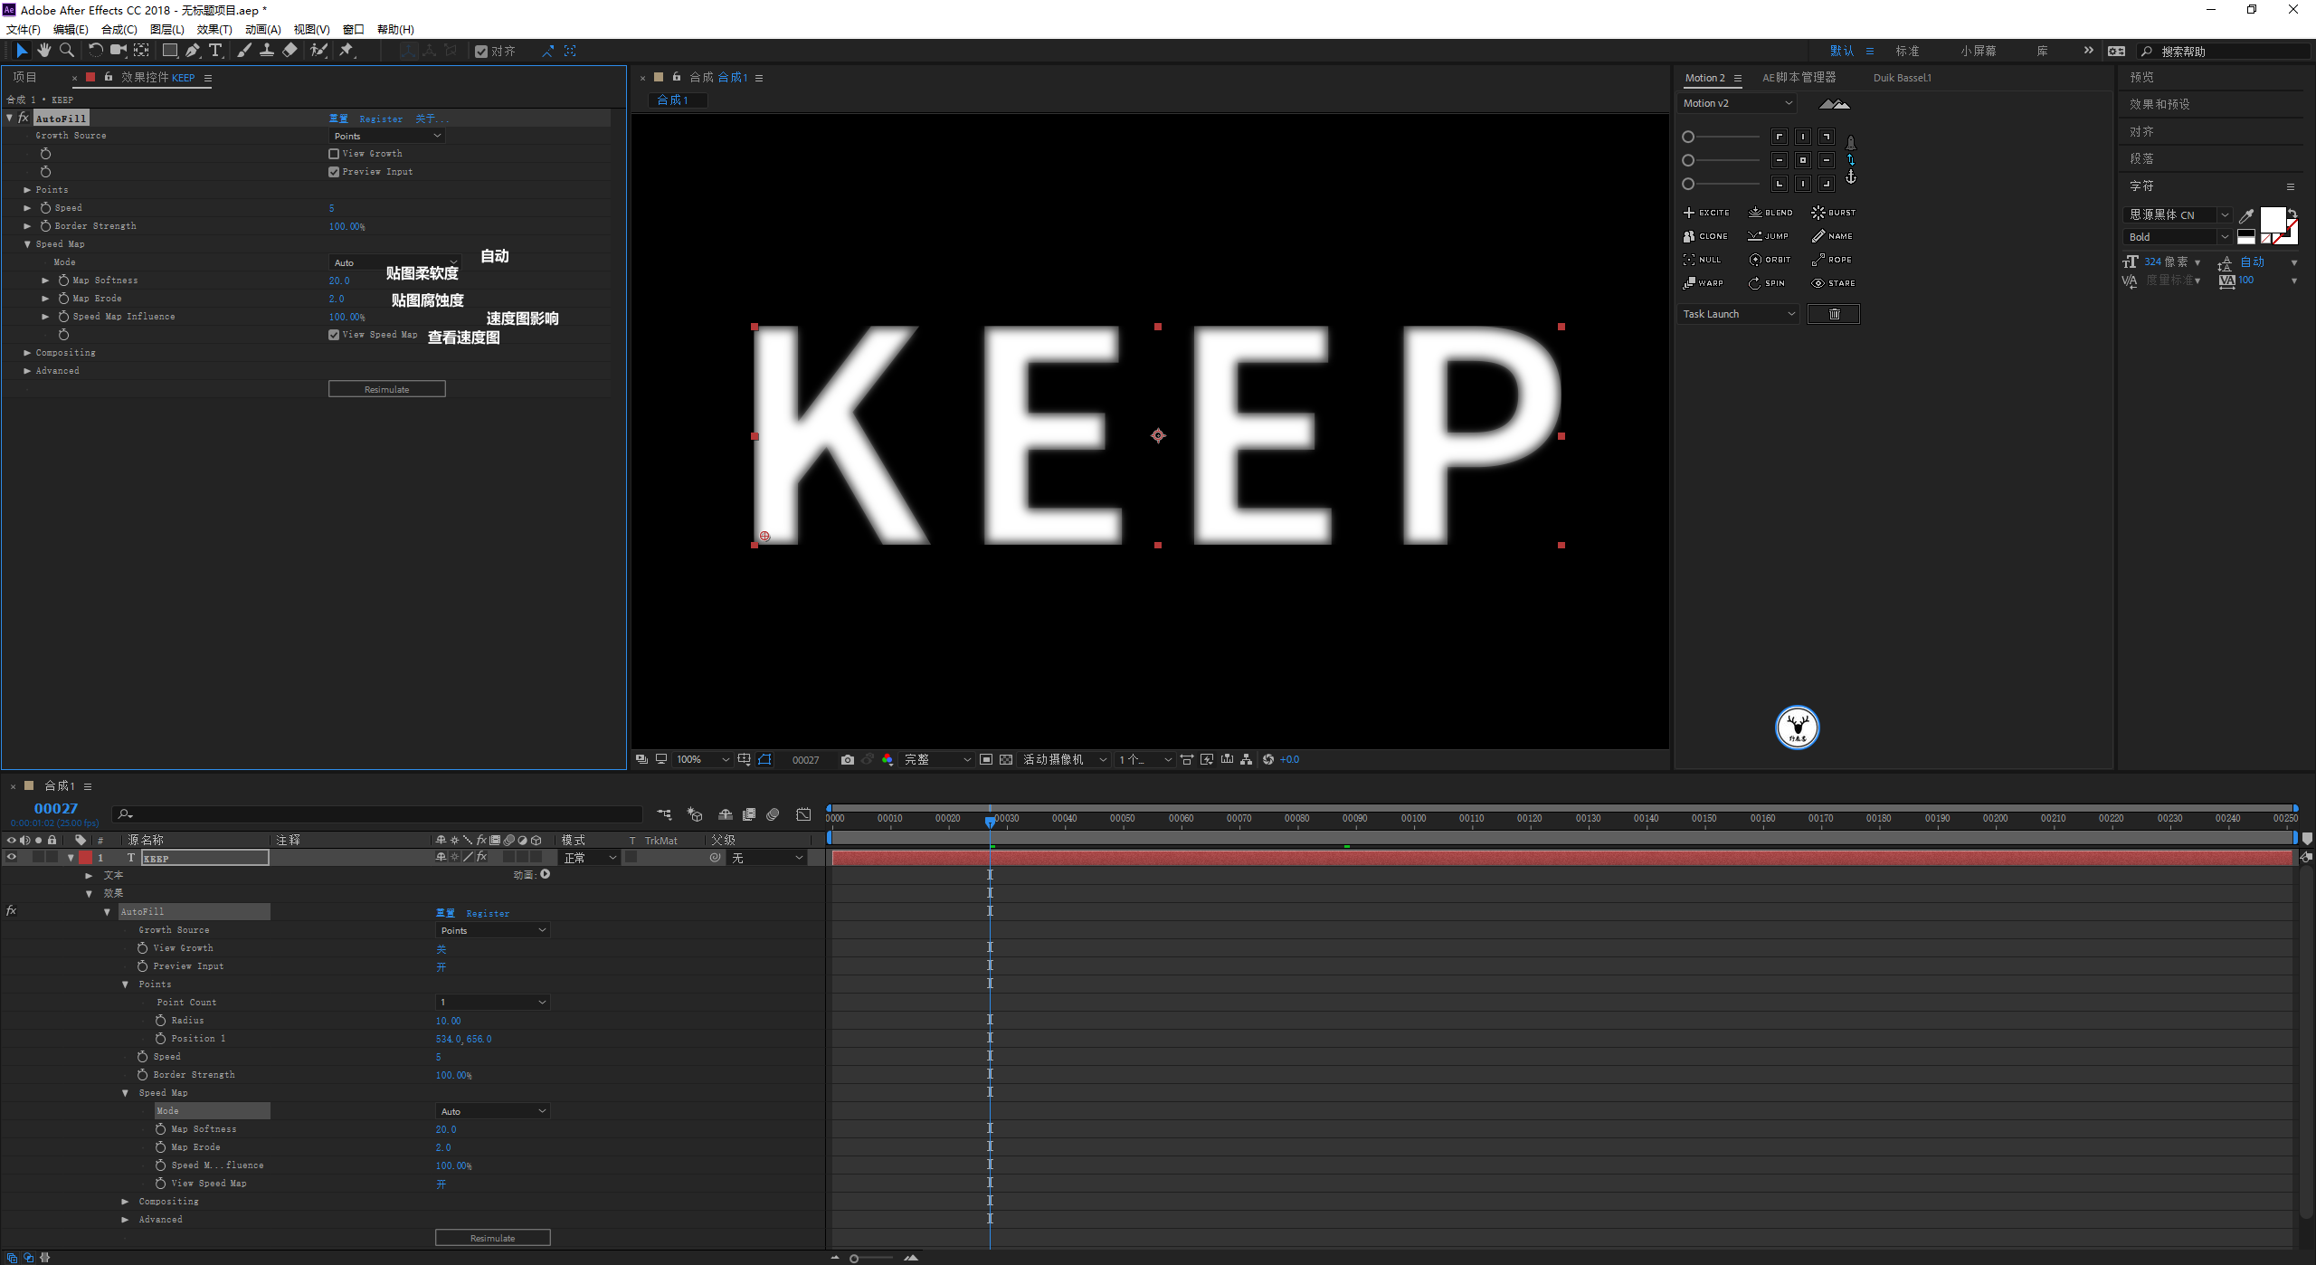Select the Rotation tool
2316x1265 pixels.
pos(95,51)
